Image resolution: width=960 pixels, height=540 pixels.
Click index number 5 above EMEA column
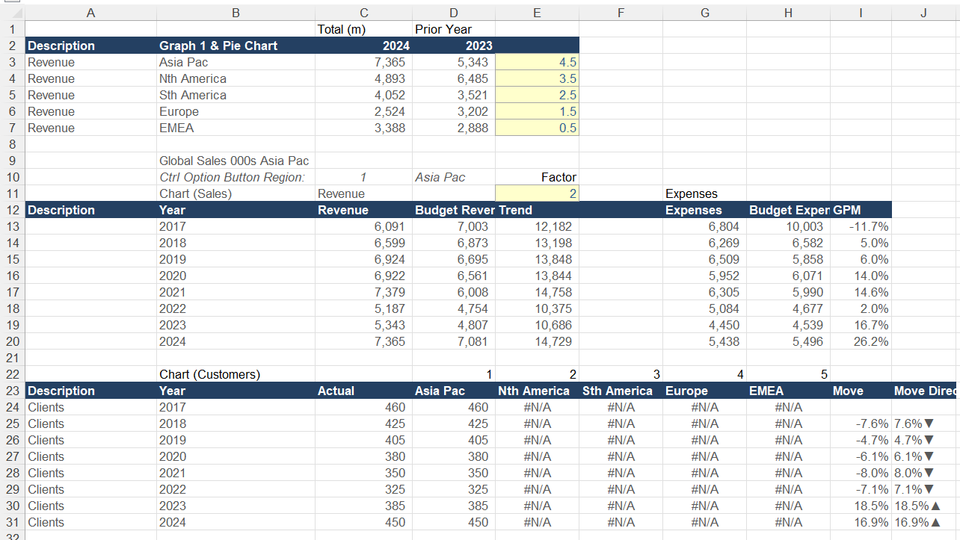click(x=788, y=374)
